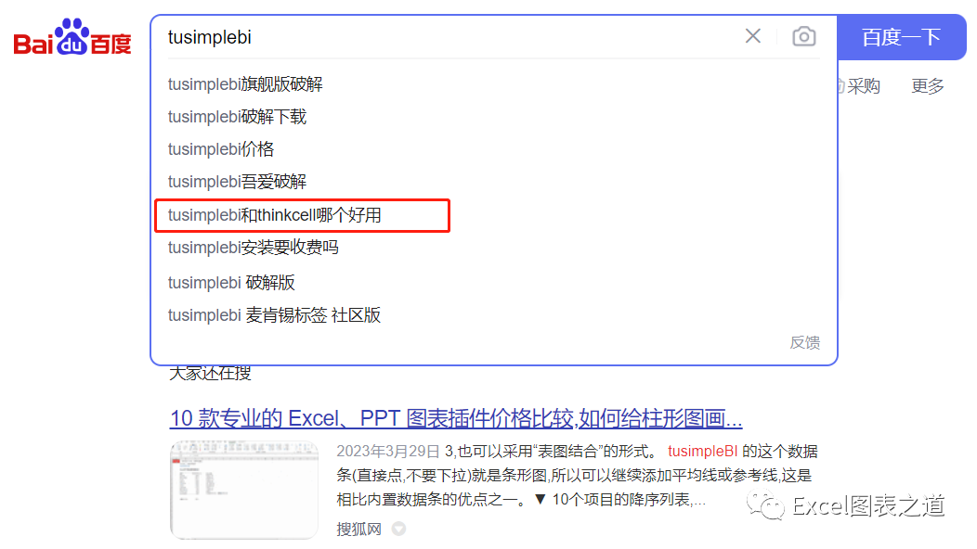Select the 采购 tab

[x=861, y=85]
